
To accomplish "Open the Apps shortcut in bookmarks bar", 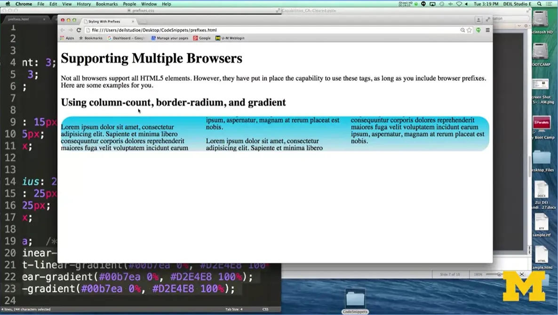I will pyautogui.click(x=67, y=38).
